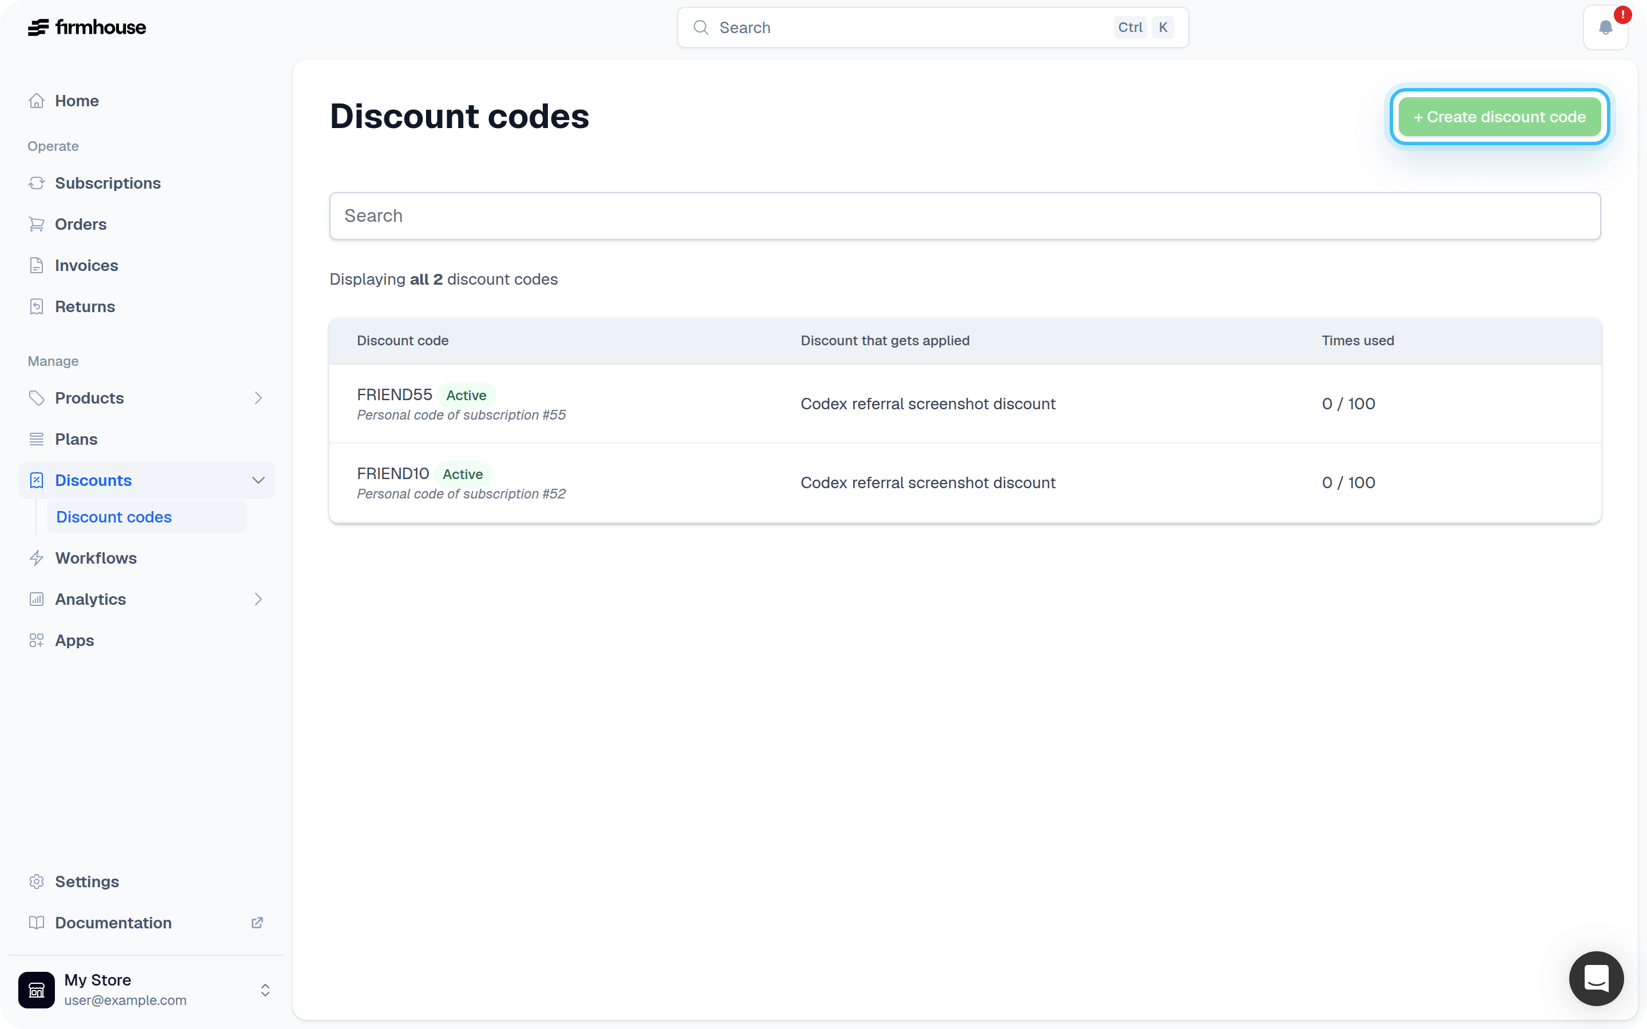The width and height of the screenshot is (1647, 1029).
Task: Click the Products tag icon
Action: click(37, 398)
